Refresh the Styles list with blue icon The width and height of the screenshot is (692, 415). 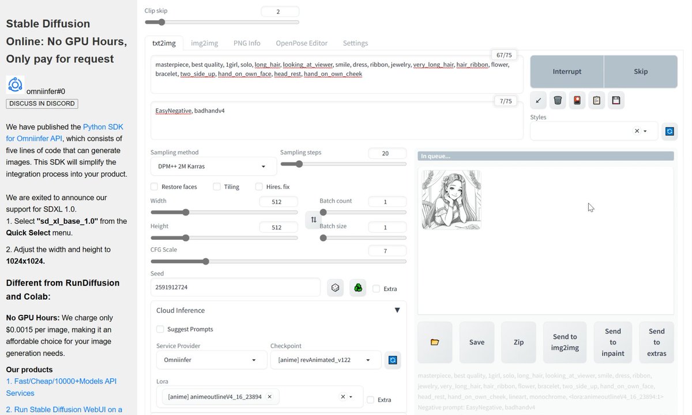pos(670,131)
